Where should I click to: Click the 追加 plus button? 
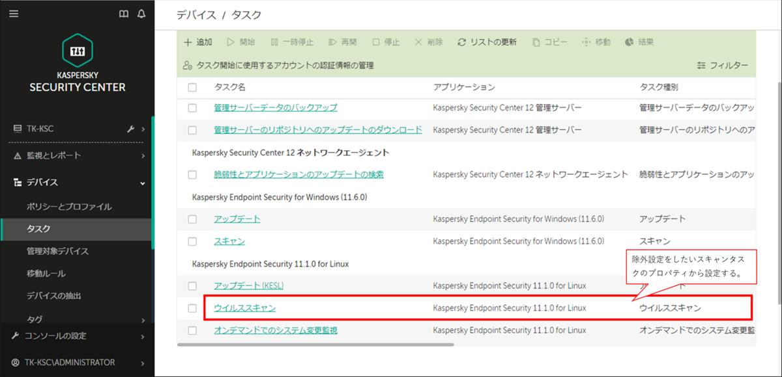pyautogui.click(x=197, y=42)
